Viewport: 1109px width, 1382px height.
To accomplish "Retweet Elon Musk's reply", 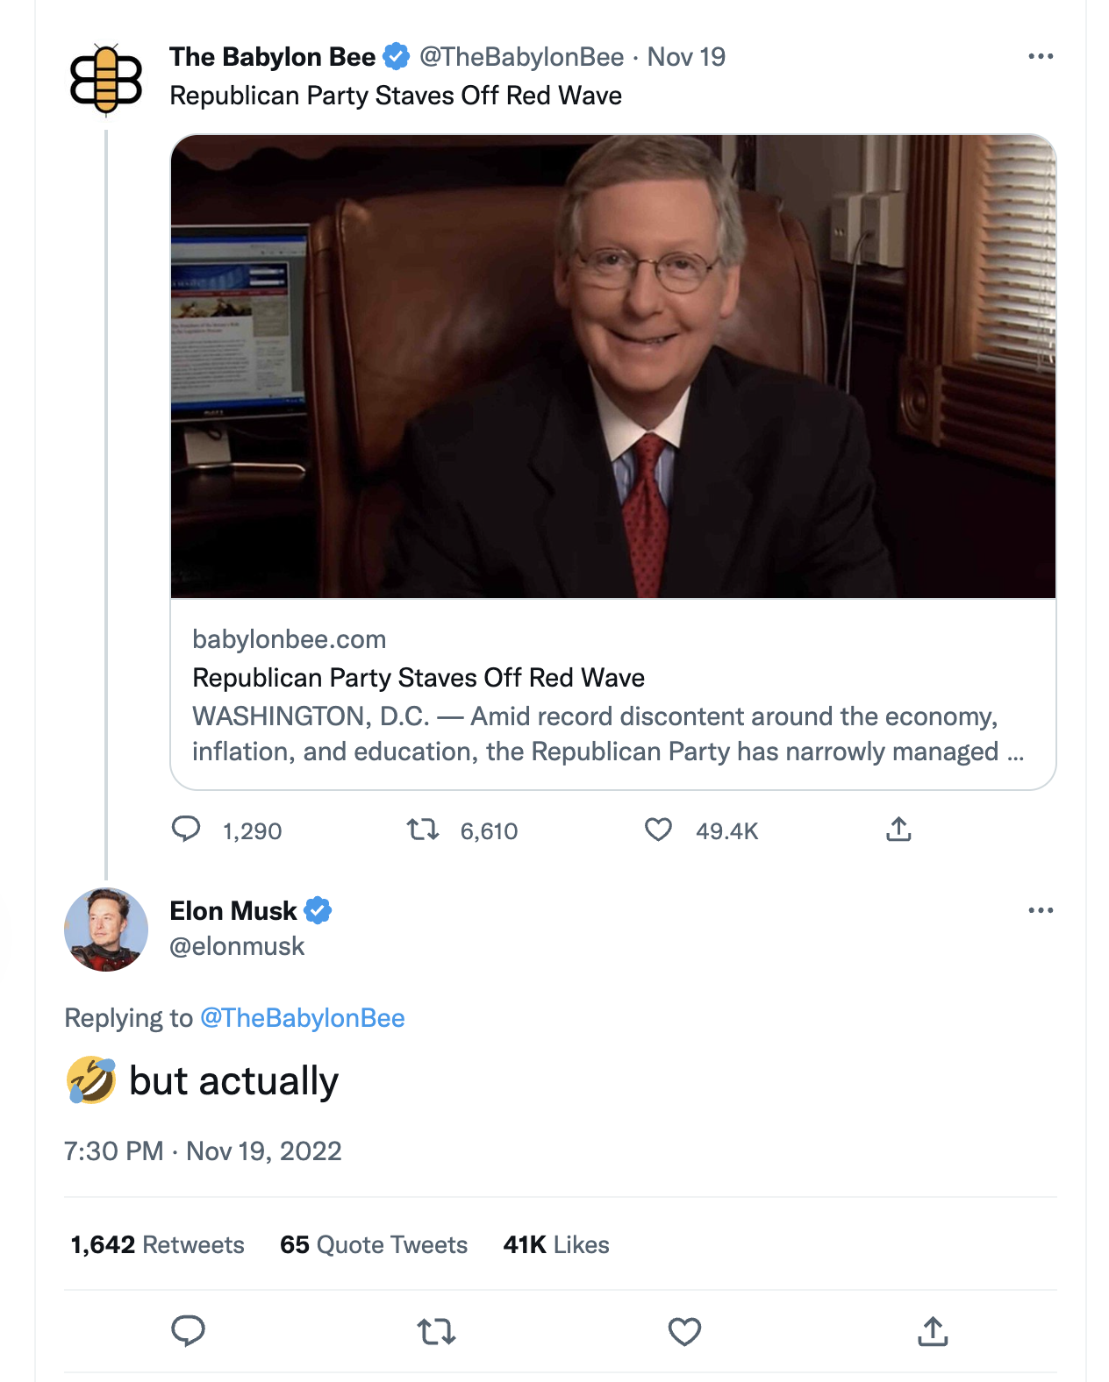I will [x=436, y=1331].
